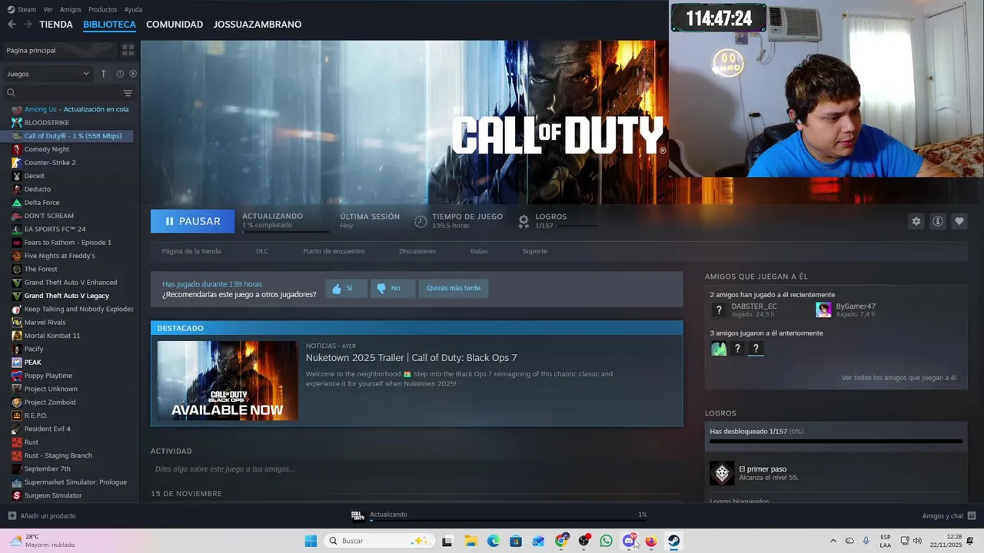Image resolution: width=984 pixels, height=553 pixels.
Task: Show recent games clock icon
Action: click(x=120, y=74)
